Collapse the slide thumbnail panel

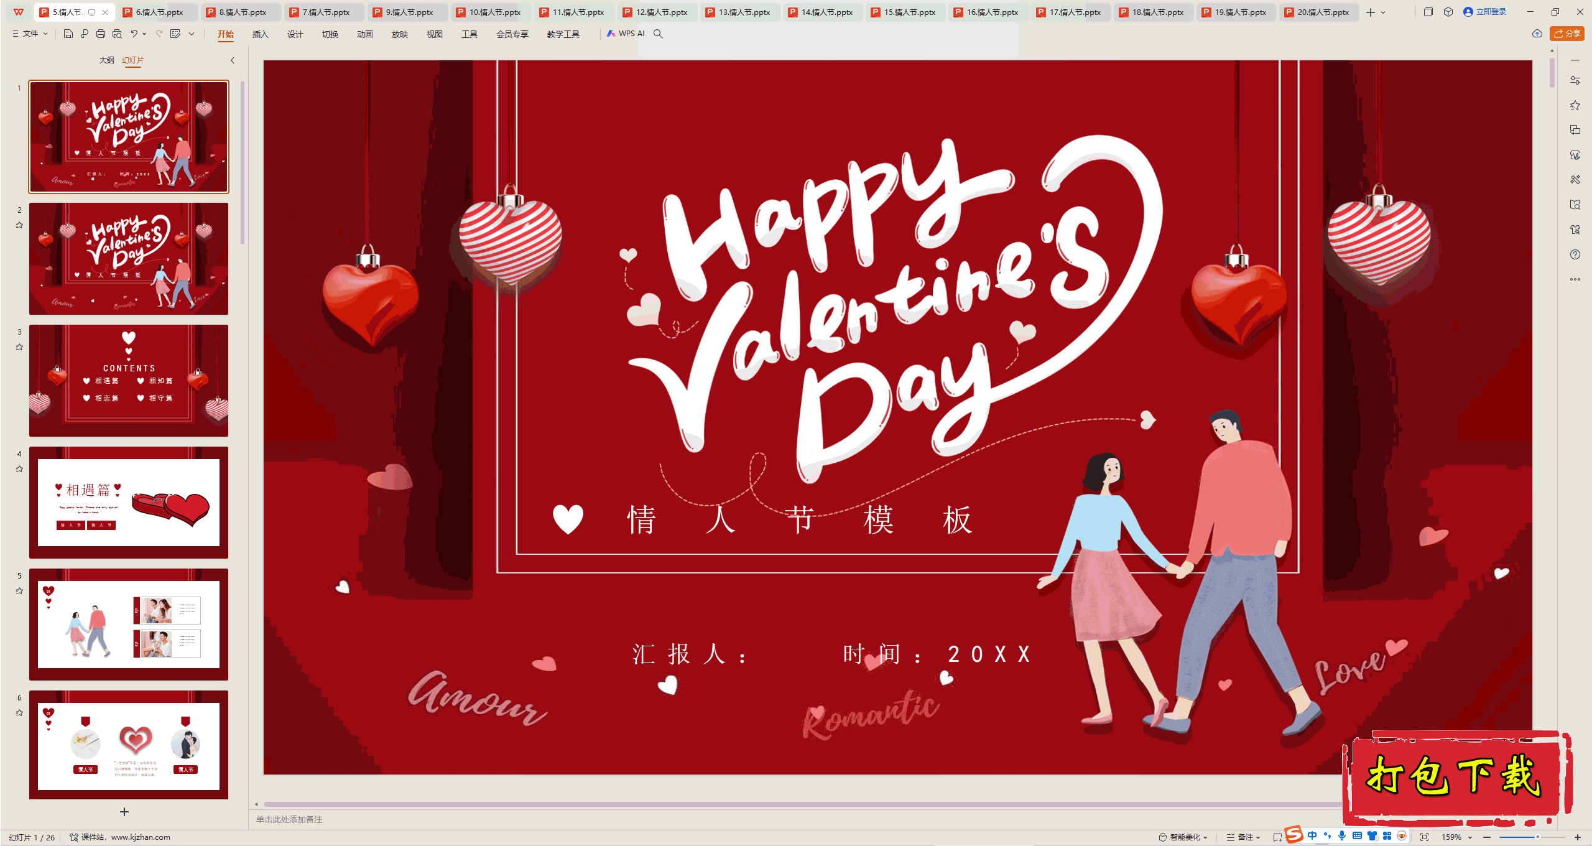point(233,60)
